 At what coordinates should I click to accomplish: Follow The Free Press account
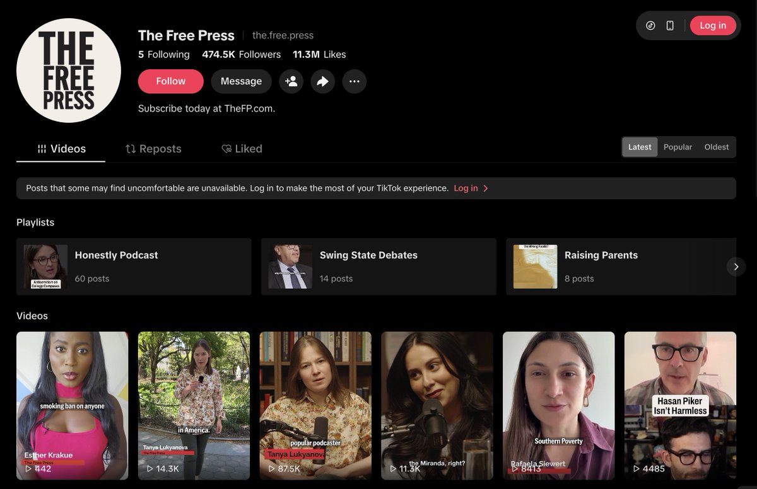tap(171, 81)
